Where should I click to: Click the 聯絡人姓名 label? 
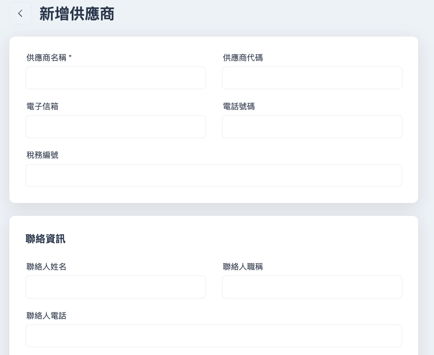point(46,267)
